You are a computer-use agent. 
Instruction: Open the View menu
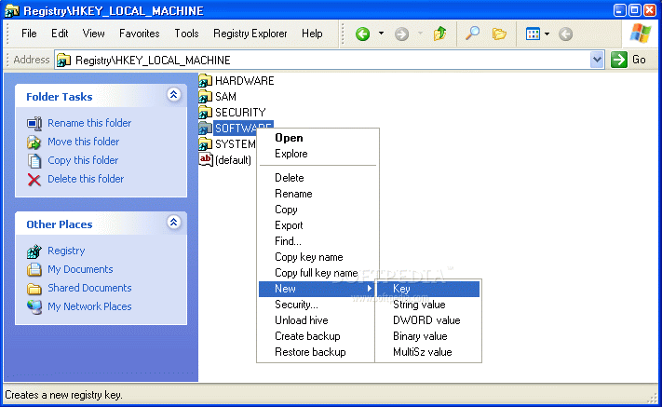(93, 34)
